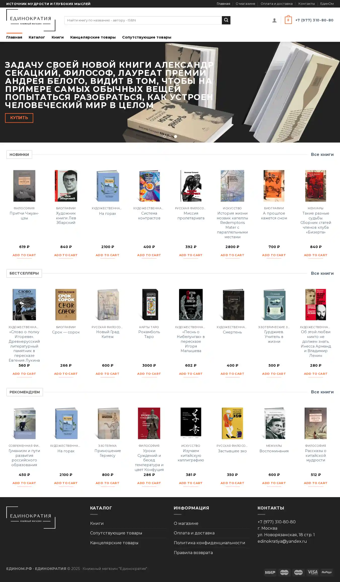The image size is (340, 582).
Task: Click Политика конфиденциальности footer link
Action: click(x=209, y=543)
